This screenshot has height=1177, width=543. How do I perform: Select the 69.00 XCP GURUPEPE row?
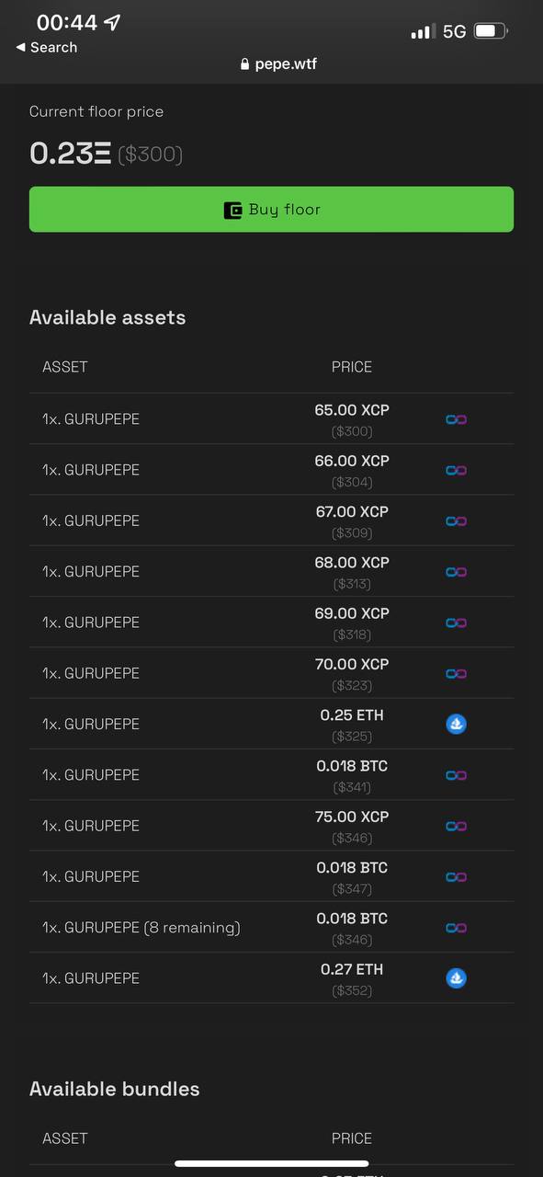pyautogui.click(x=271, y=622)
